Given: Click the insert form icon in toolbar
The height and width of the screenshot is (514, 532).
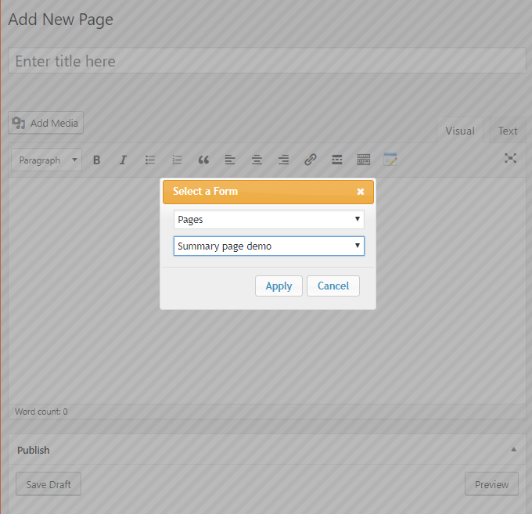Looking at the screenshot, I should pos(390,160).
